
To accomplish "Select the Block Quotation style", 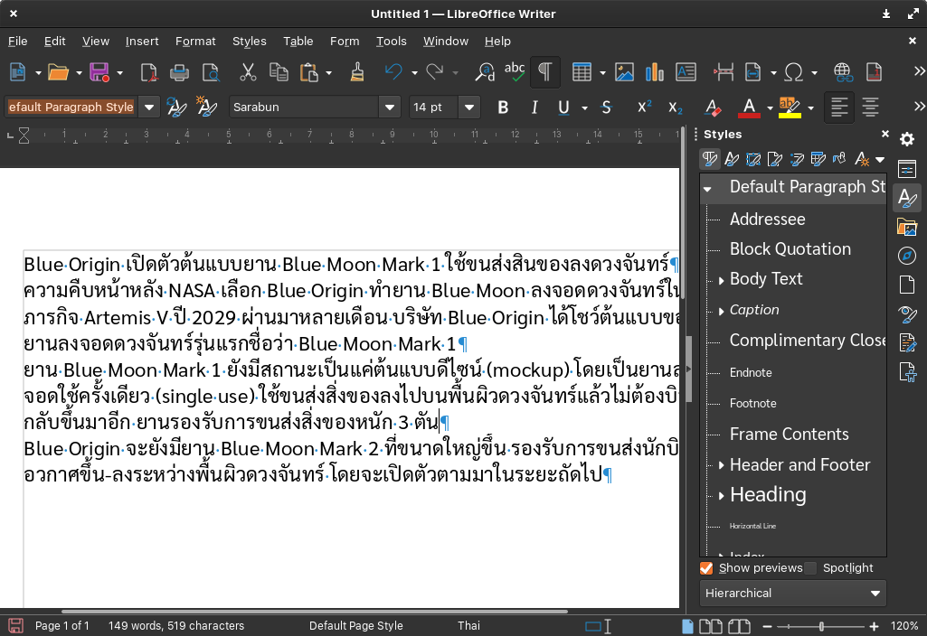I will [x=790, y=249].
